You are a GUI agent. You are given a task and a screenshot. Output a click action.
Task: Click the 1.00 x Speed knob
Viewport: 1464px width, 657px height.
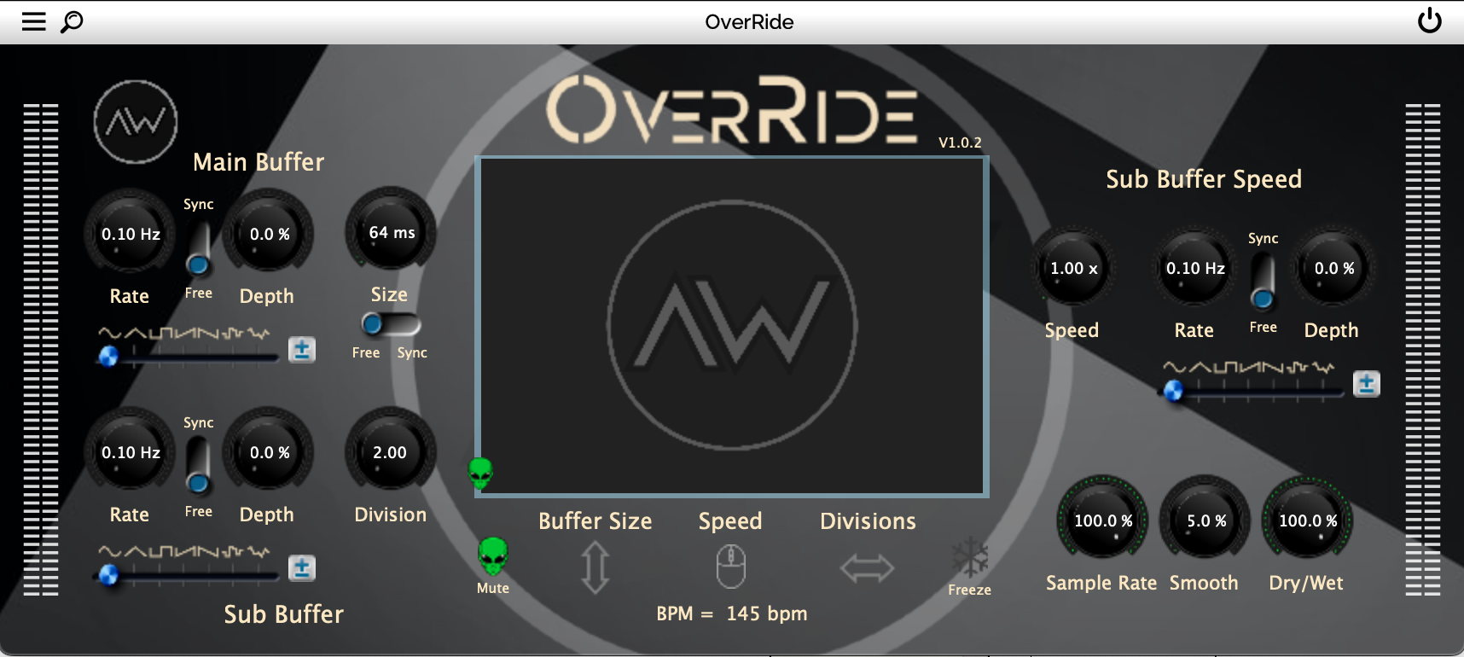tap(1072, 268)
